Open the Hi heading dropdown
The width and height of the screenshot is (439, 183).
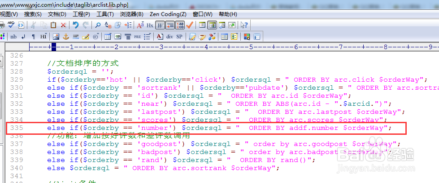[43, 37]
